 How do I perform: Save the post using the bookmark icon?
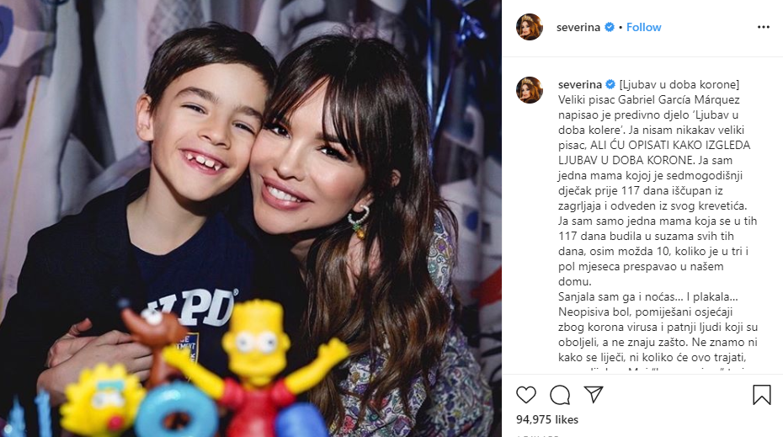click(x=761, y=395)
